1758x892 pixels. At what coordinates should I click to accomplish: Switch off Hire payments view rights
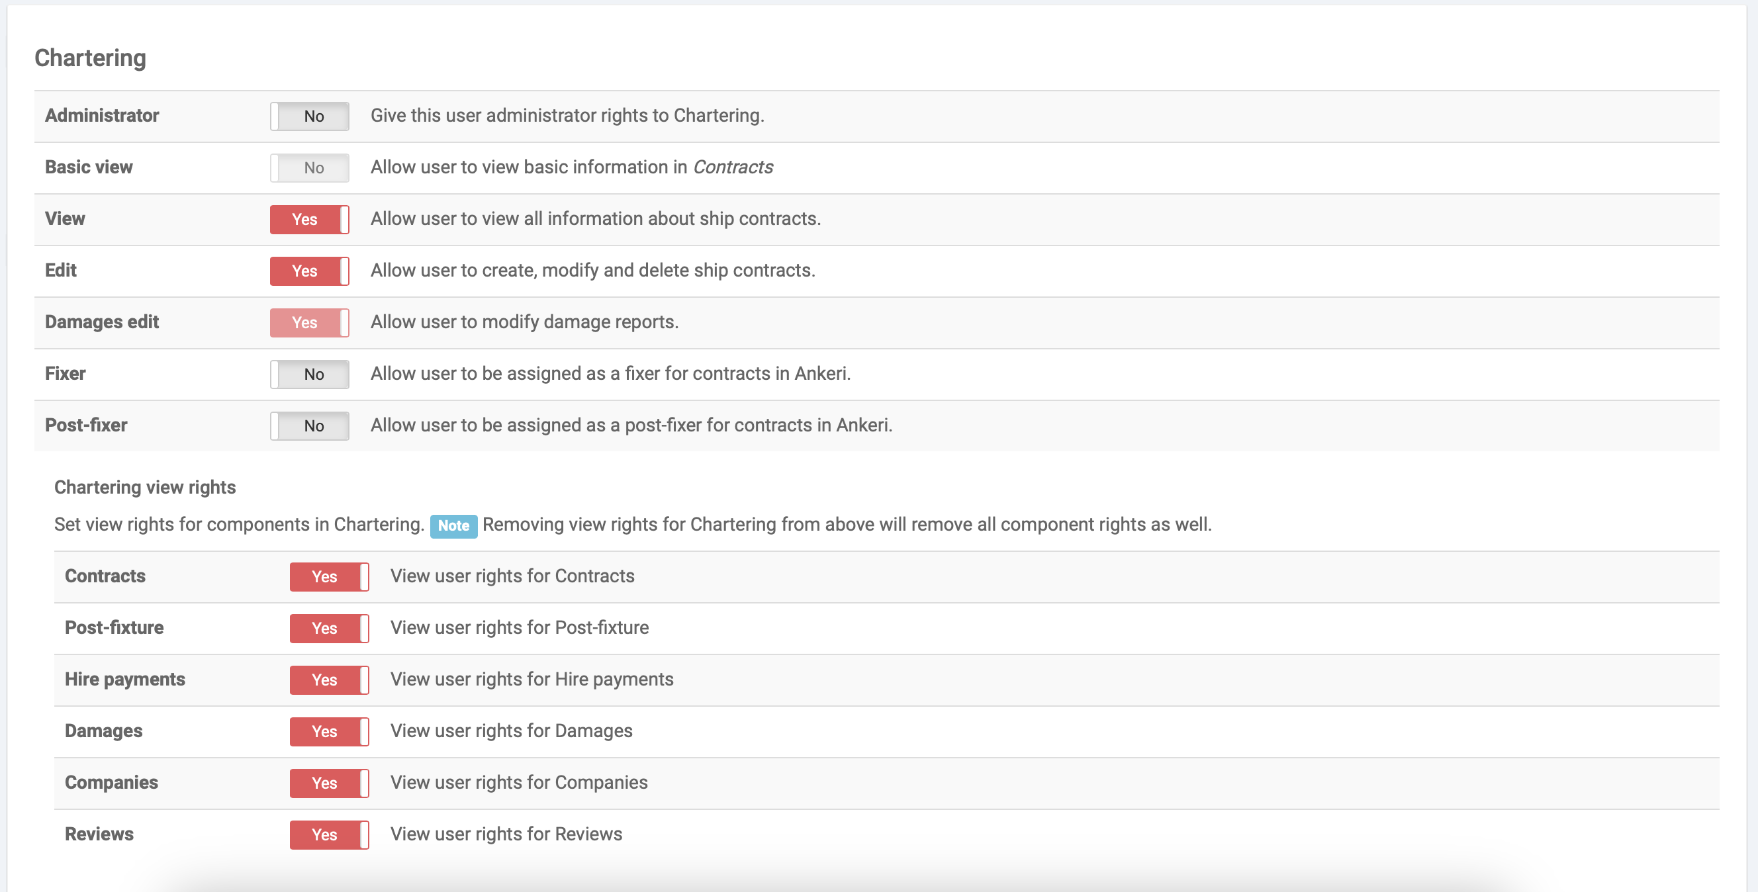329,680
